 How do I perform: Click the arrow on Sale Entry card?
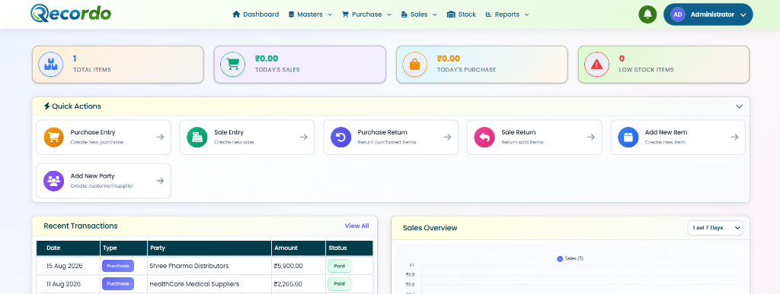point(303,138)
